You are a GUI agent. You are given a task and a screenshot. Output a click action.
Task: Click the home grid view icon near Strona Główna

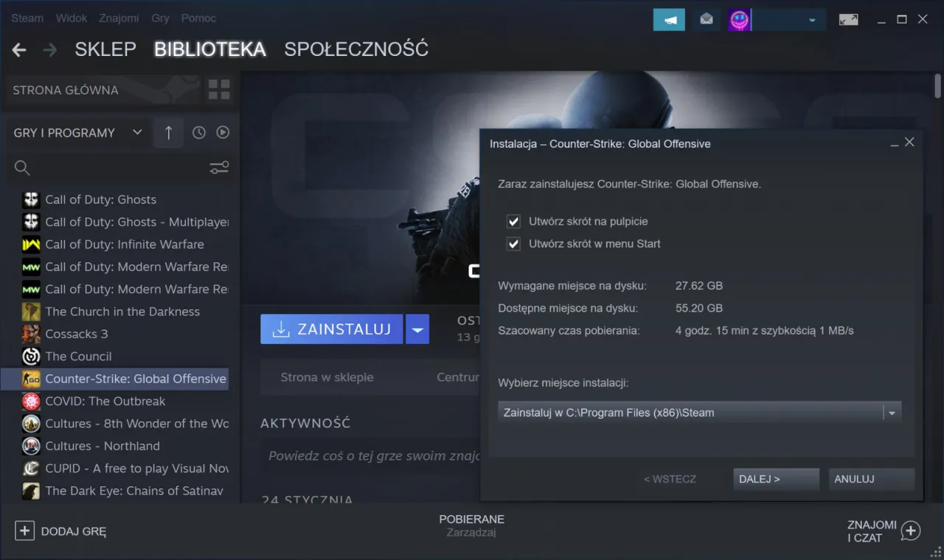coord(218,88)
